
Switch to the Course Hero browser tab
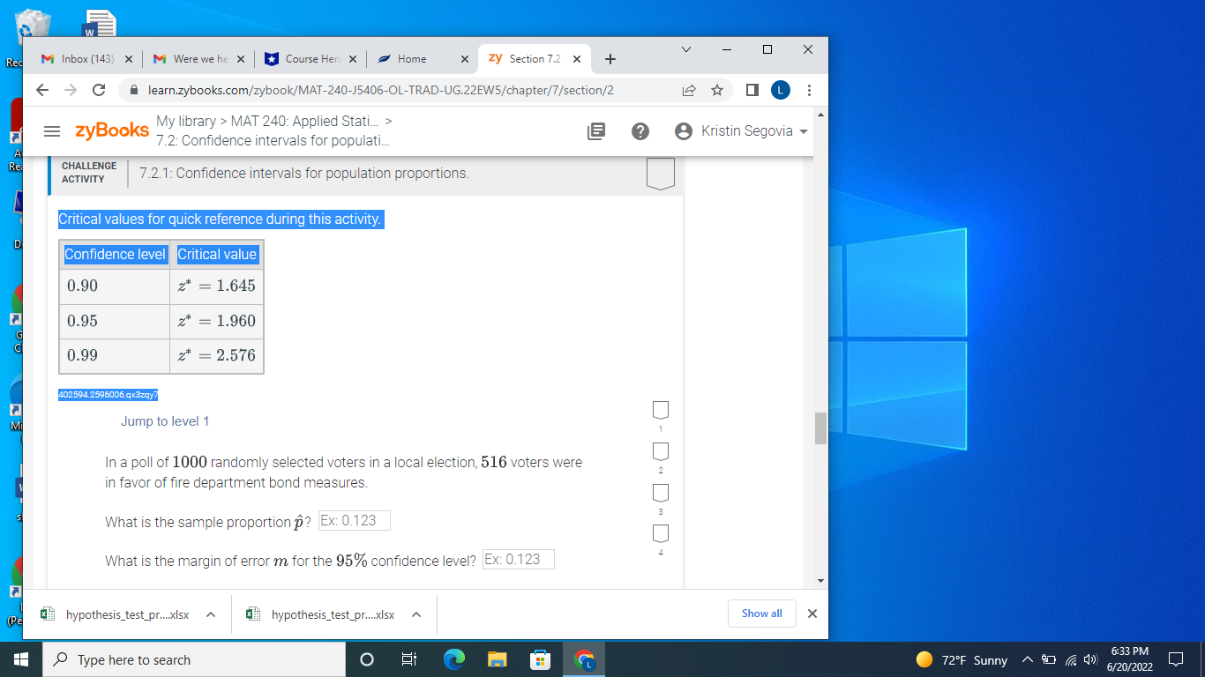click(311, 59)
